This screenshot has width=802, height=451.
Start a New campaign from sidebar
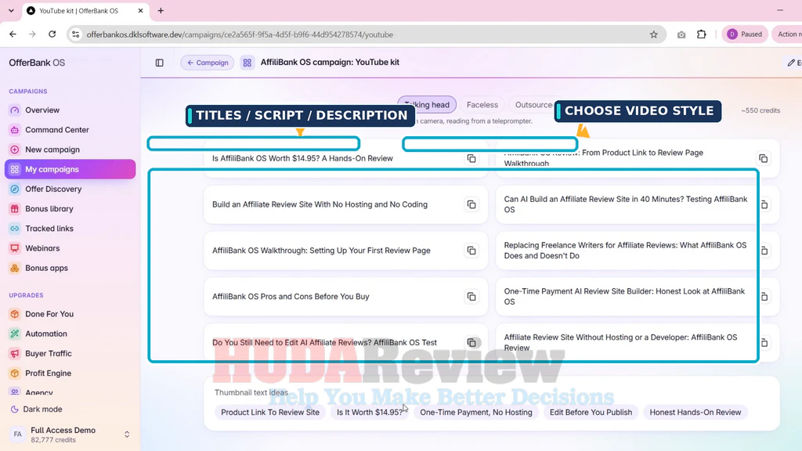coord(70,150)
